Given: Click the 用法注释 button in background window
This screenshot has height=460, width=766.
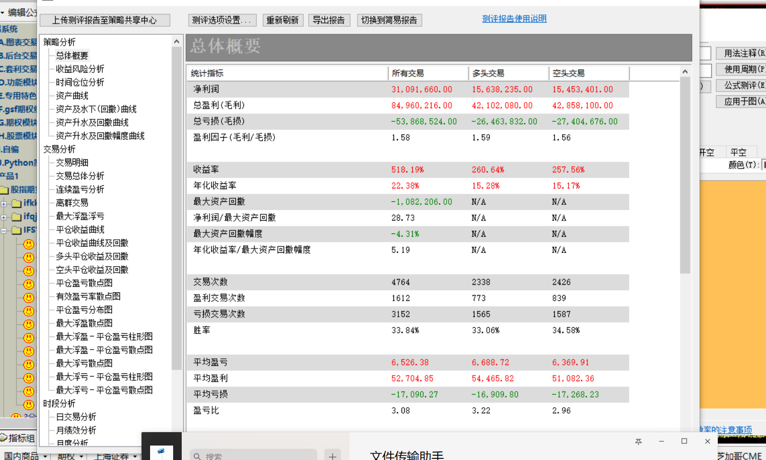Looking at the screenshot, I should pos(742,53).
